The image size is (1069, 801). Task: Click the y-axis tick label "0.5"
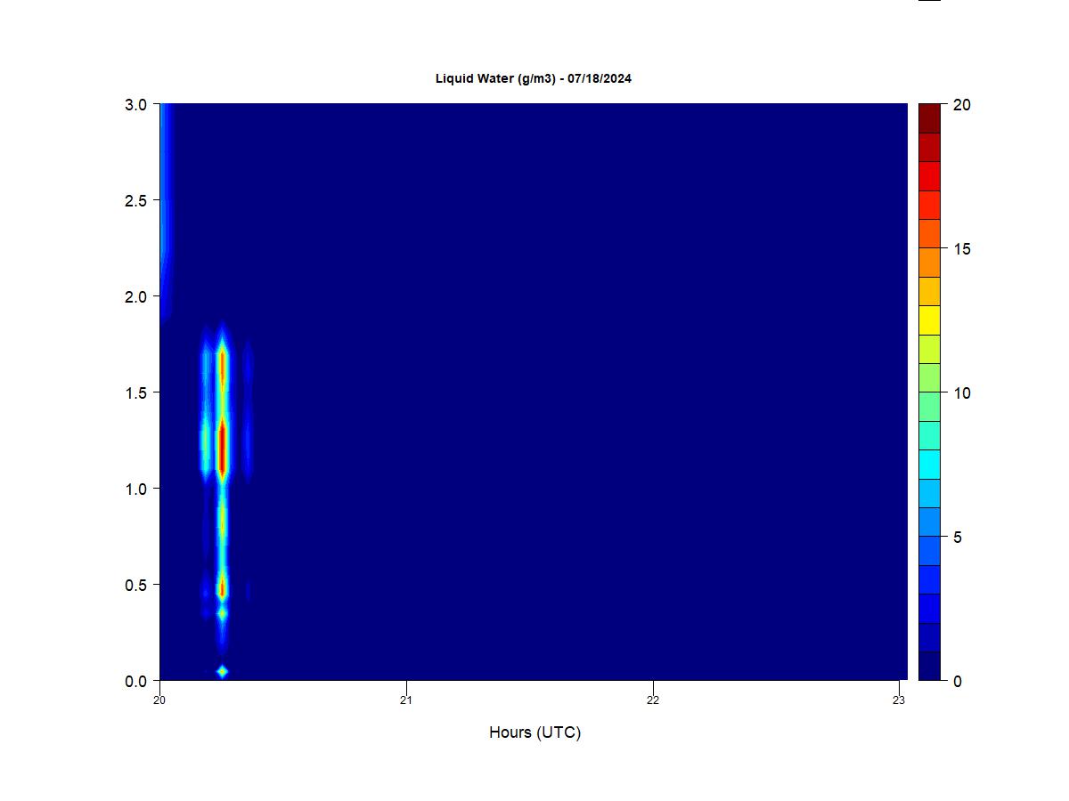tap(135, 585)
